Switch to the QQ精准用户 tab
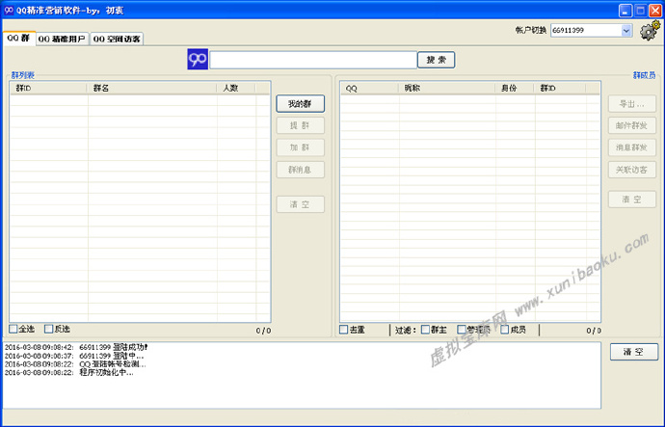This screenshot has height=427, width=665. pyautogui.click(x=62, y=40)
